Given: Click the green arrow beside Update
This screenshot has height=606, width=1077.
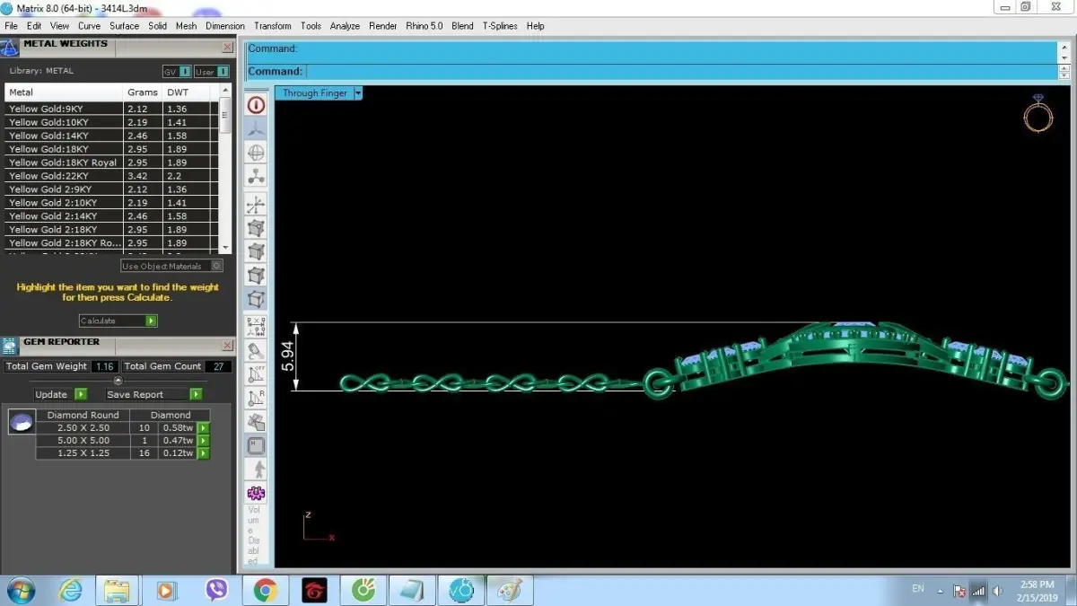Looking at the screenshot, I should [x=81, y=394].
